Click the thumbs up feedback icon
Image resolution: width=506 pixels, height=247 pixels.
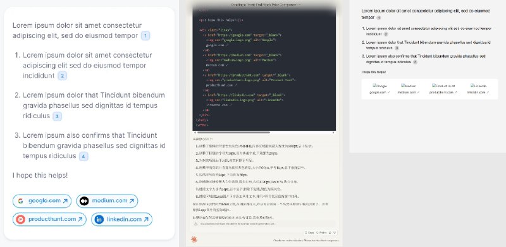coord(330,232)
